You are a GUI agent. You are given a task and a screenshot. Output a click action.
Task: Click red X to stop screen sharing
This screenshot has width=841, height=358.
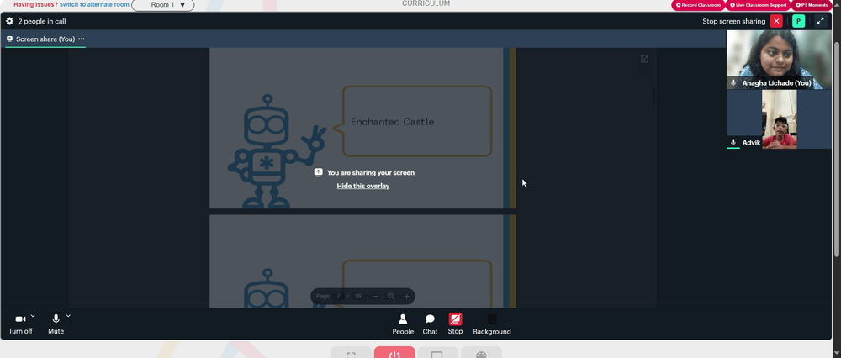point(776,22)
